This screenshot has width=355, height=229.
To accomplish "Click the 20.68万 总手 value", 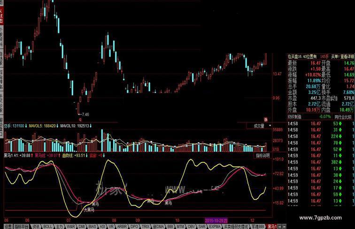I will [x=313, y=87].
